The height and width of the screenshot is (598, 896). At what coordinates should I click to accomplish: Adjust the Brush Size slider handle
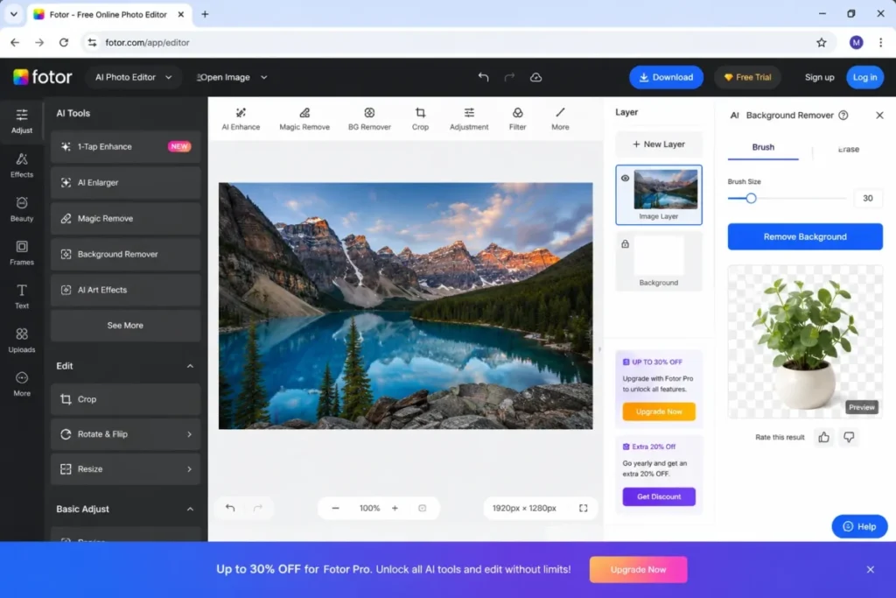[x=751, y=199]
